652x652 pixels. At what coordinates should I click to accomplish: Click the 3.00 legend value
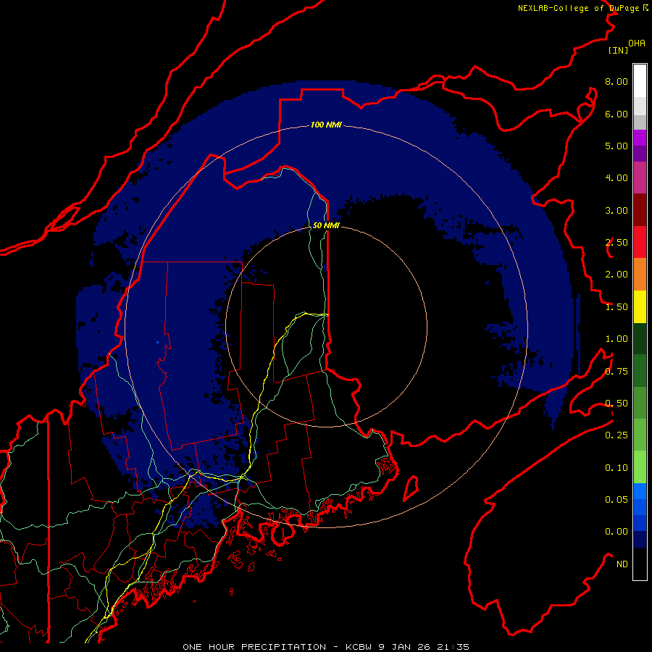617,210
